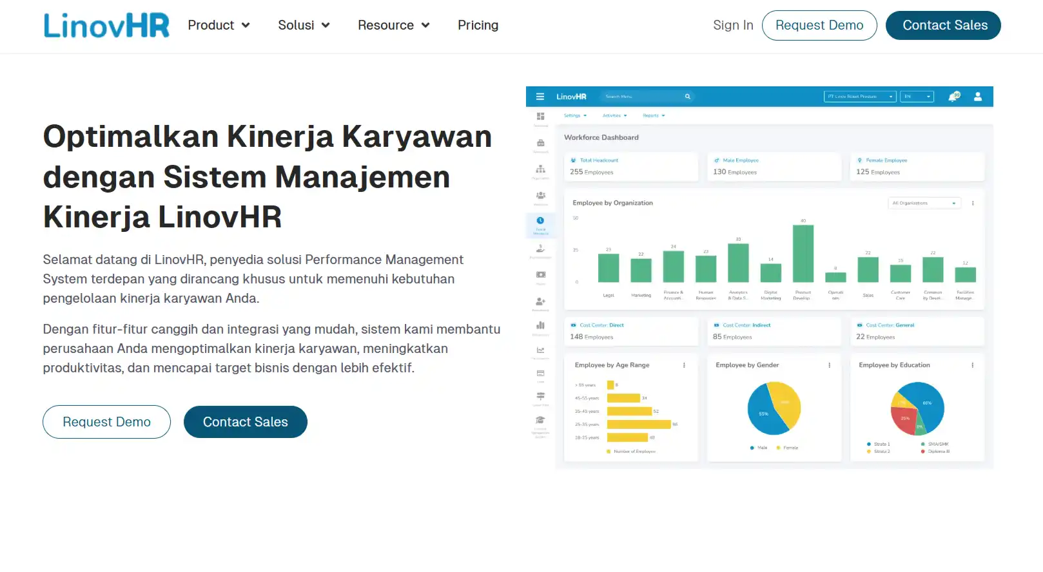This screenshot has width=1043, height=572.
Task: Click the organization chart sidebar icon
Action: [540, 169]
